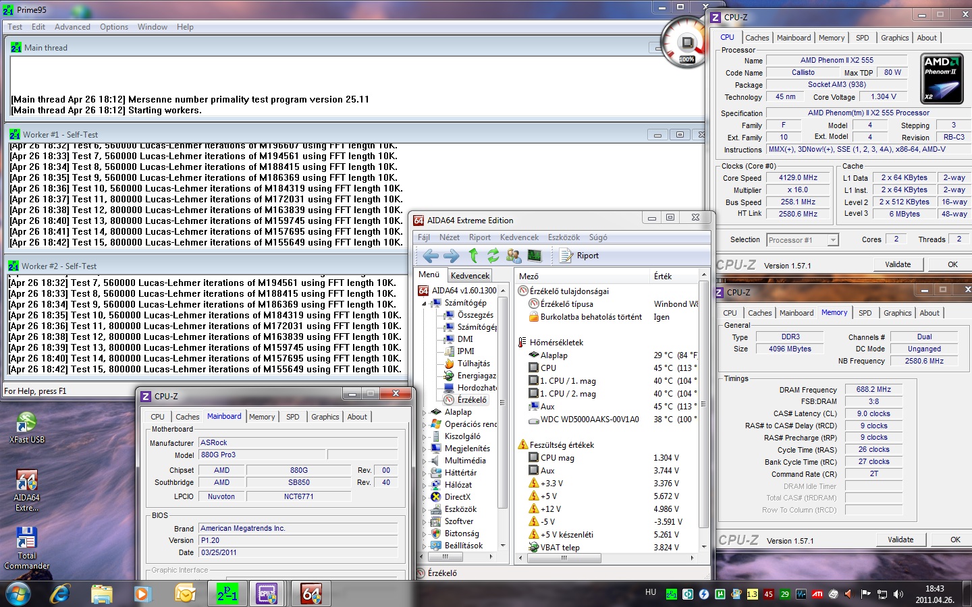This screenshot has width=972, height=607.
Task: Open Prime95 Test menu
Action: [15, 27]
